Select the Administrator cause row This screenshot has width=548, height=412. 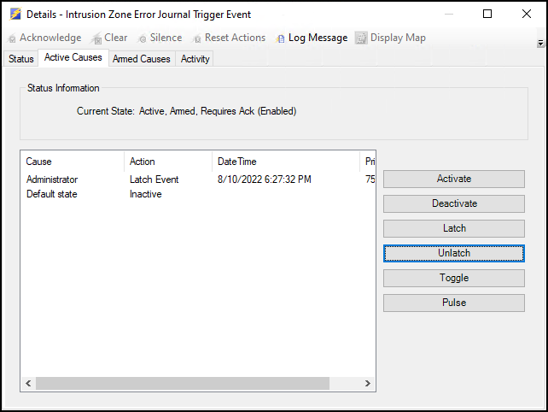point(198,180)
